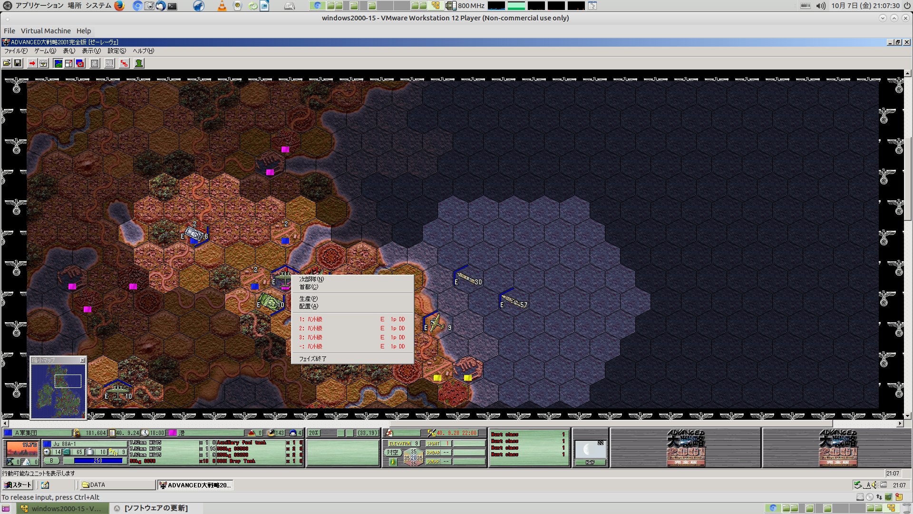
Task: Open the VMware File menu
Action: pos(10,31)
